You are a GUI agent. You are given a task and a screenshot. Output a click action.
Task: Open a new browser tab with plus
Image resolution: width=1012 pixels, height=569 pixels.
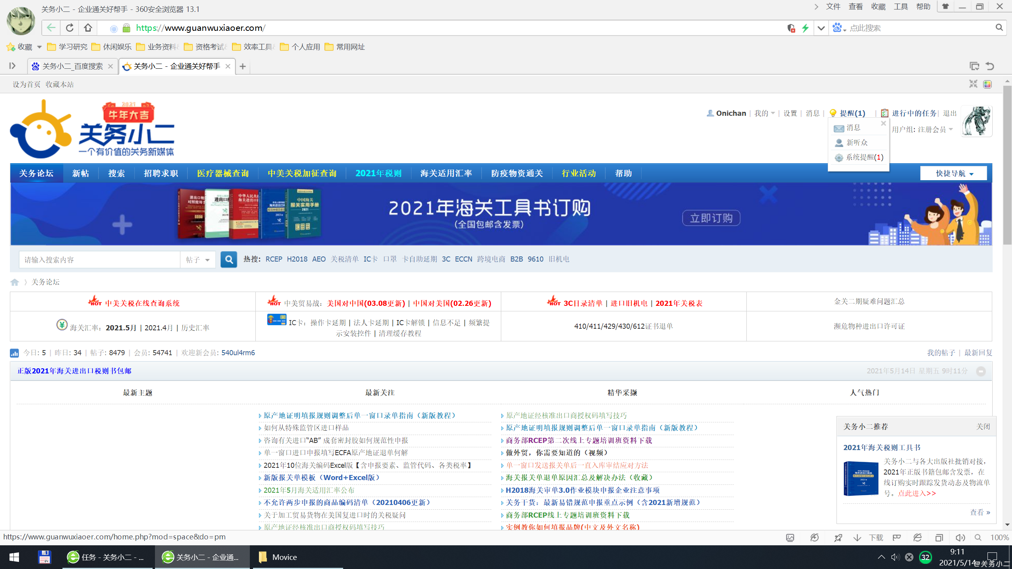pos(243,66)
